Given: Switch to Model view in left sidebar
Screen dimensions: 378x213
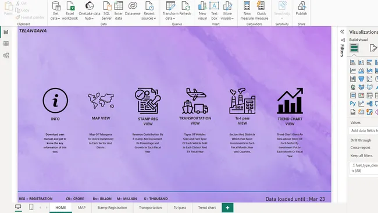Looking at the screenshot, I should [6, 55].
